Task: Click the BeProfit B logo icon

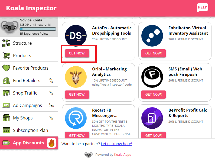Action: pyautogui.click(x=152, y=118)
